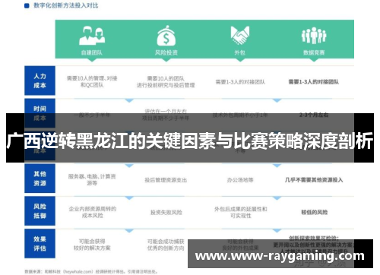380x275 pixels.
Task: Click the 人力成本 row header
Action: pos(40,81)
